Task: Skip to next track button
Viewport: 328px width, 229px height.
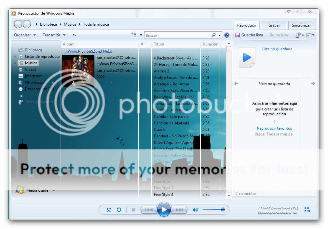Action: (x=179, y=210)
